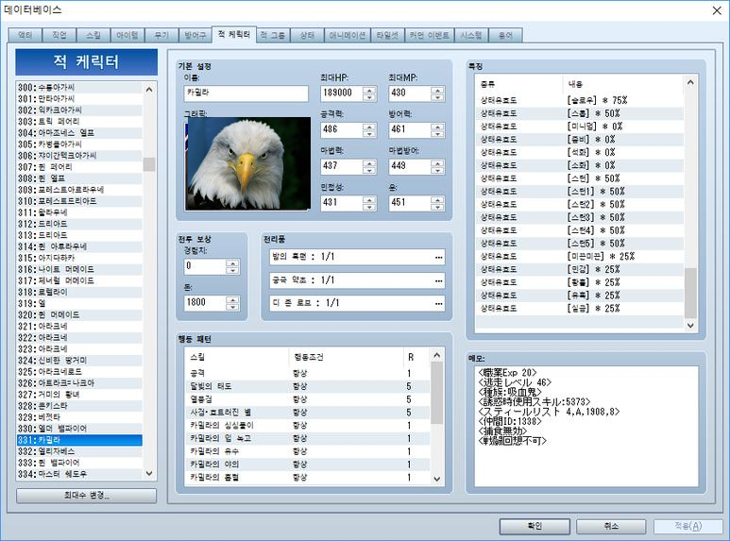730x541 pixels.
Task: Select enemy entry number 322 in list
Action: (79, 338)
